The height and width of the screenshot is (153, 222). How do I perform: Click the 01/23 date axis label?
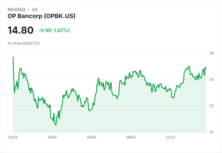pos(13,137)
